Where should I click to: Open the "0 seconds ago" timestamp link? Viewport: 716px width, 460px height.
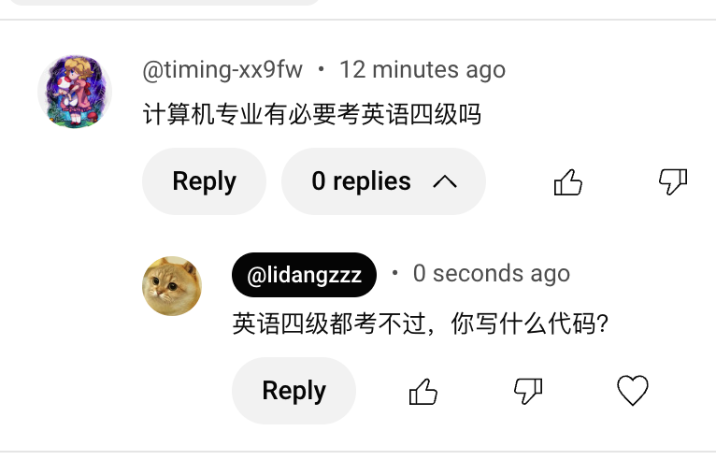492,274
